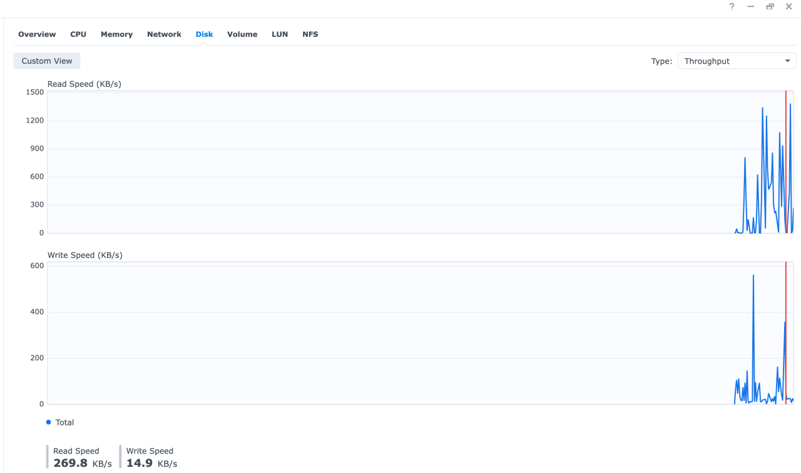
Task: Open the Throughput type dropdown
Action: (737, 61)
